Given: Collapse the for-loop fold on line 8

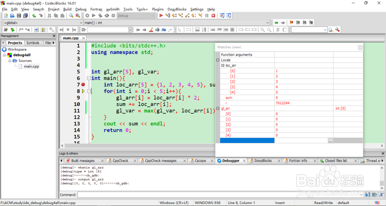Looking at the screenshot, I should (x=89, y=91).
